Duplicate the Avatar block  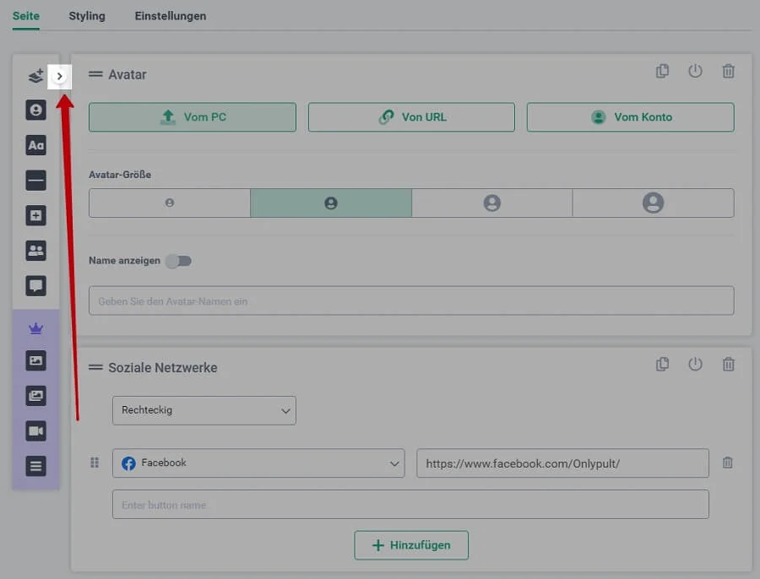point(662,72)
